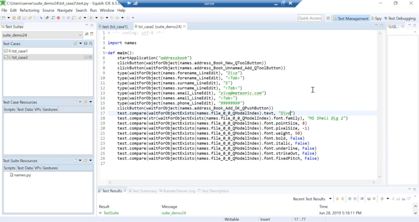Go to next failure down-arrow icon
The width and height of the screenshot is (419, 222).
pyautogui.click(x=337, y=199)
